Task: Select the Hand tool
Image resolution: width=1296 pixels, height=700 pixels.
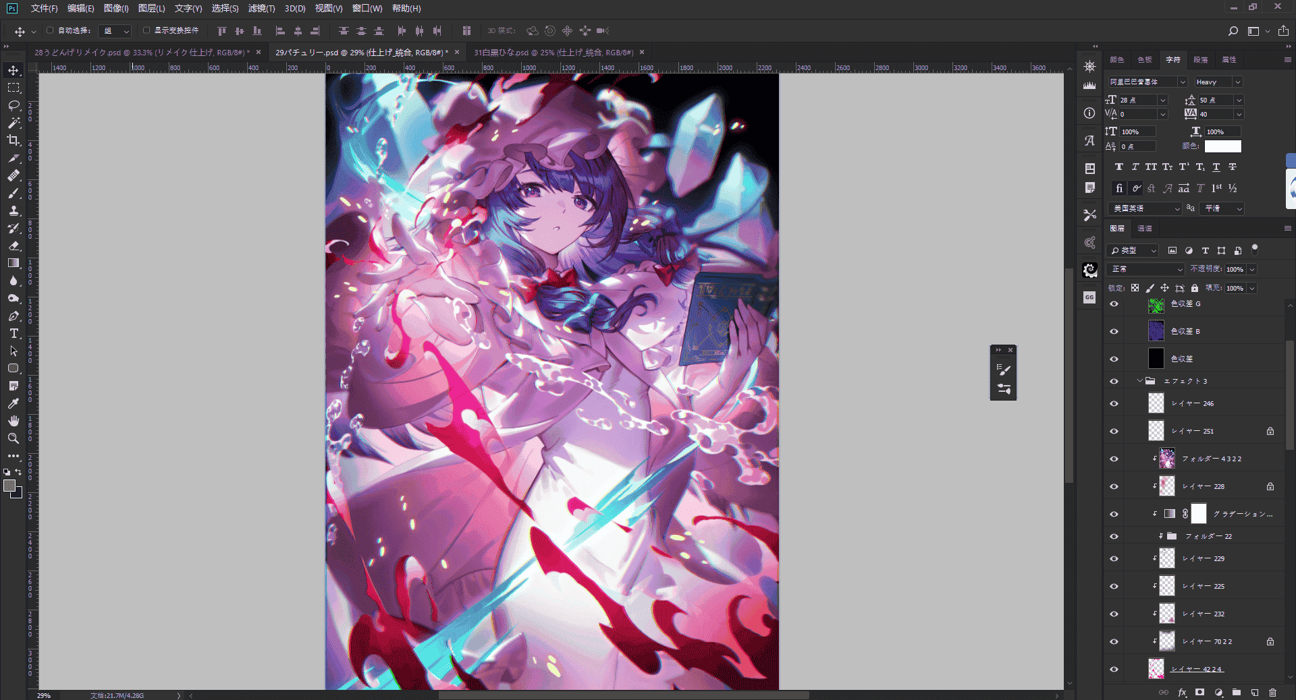Action: (13, 421)
